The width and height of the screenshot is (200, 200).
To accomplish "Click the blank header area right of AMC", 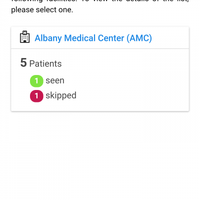I will tap(170, 38).
